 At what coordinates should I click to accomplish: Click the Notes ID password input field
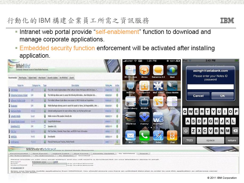click(210, 87)
